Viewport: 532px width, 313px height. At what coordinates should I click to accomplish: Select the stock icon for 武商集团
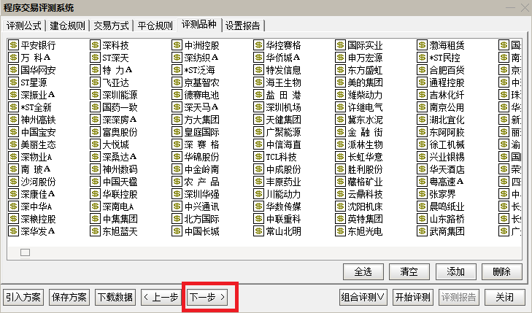423,231
